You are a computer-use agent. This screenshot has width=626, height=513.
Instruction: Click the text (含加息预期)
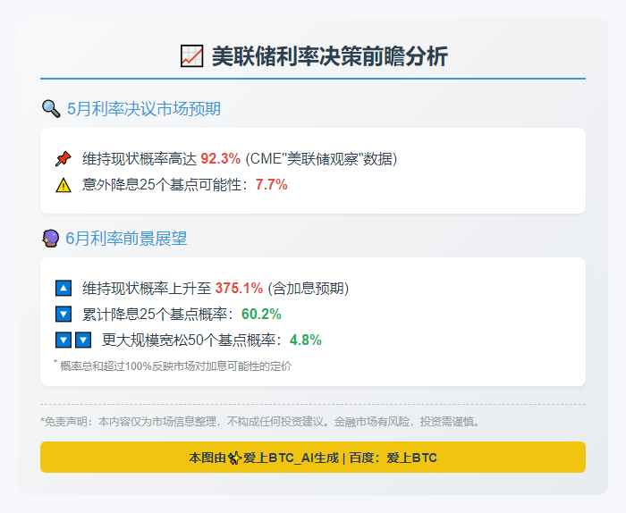tap(309, 288)
